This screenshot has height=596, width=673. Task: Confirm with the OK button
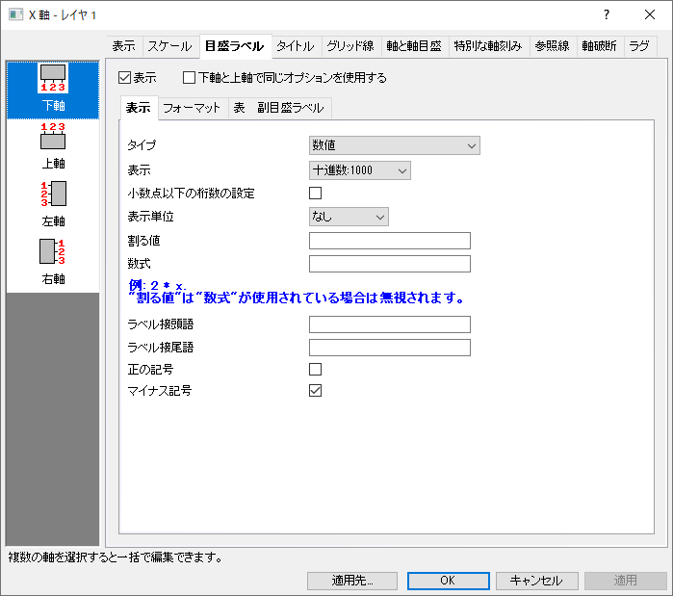point(448,581)
